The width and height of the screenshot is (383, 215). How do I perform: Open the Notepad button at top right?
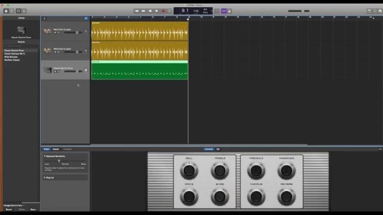tap(369, 11)
